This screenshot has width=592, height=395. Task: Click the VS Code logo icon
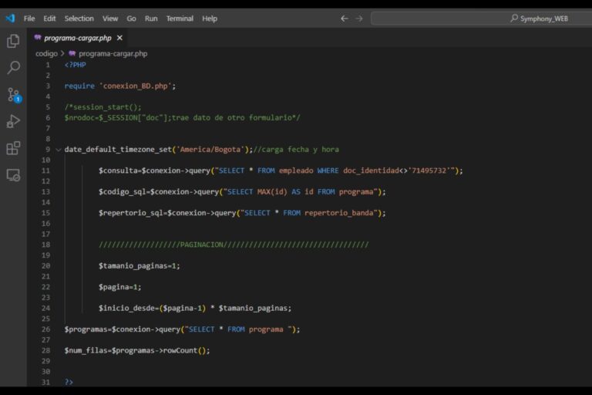click(10, 19)
